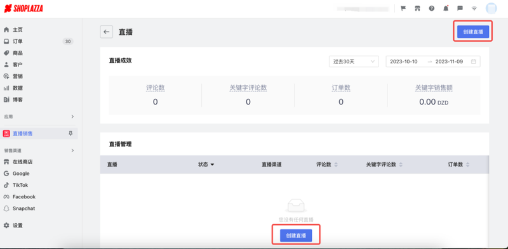Click the Shoplazza logo
The image size is (508, 249).
coord(23,8)
